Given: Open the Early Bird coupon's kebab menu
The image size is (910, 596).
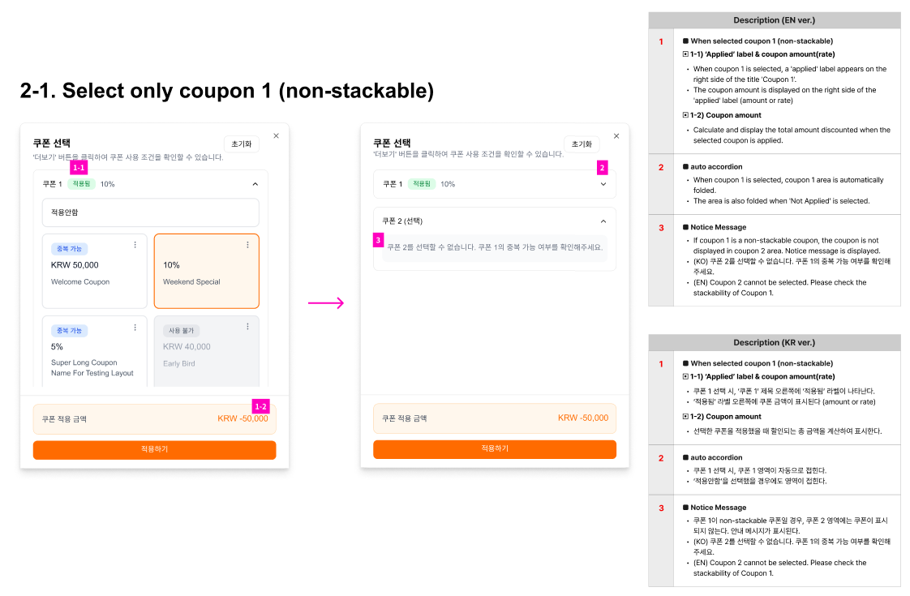Looking at the screenshot, I should (x=247, y=327).
